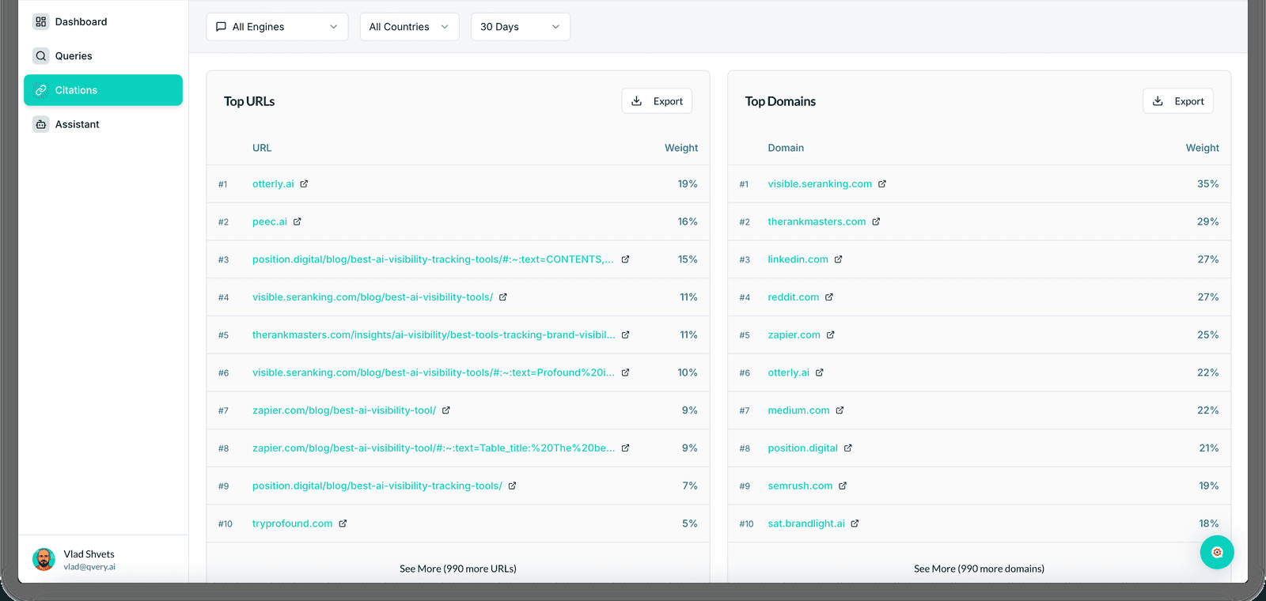1266x601 pixels.
Task: Click See More (990 more domains)
Action: point(979,569)
